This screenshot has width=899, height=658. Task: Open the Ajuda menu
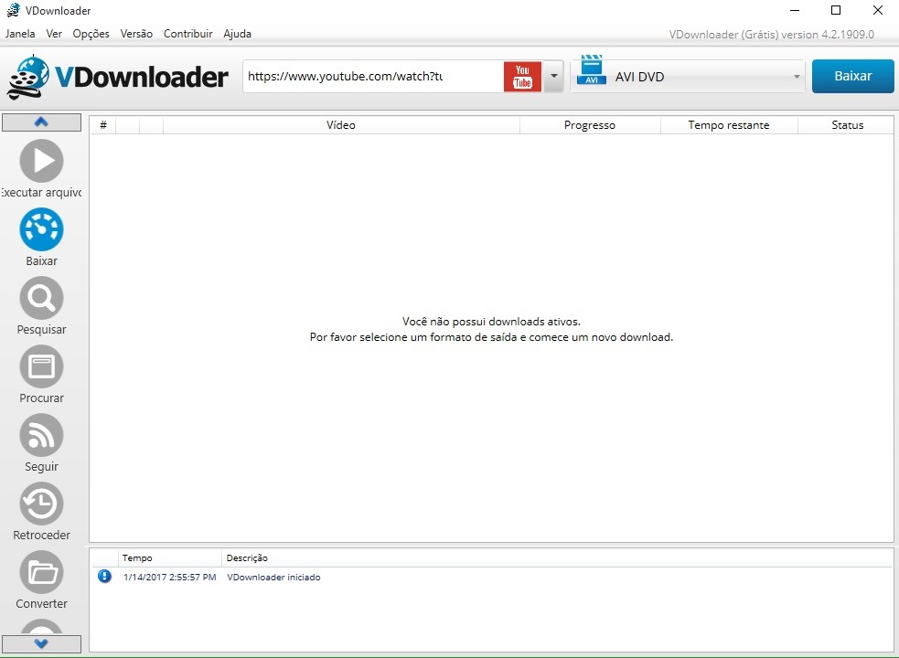[238, 33]
